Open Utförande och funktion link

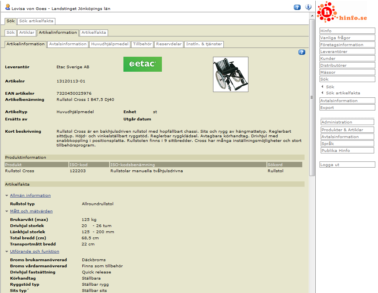pos(35,251)
